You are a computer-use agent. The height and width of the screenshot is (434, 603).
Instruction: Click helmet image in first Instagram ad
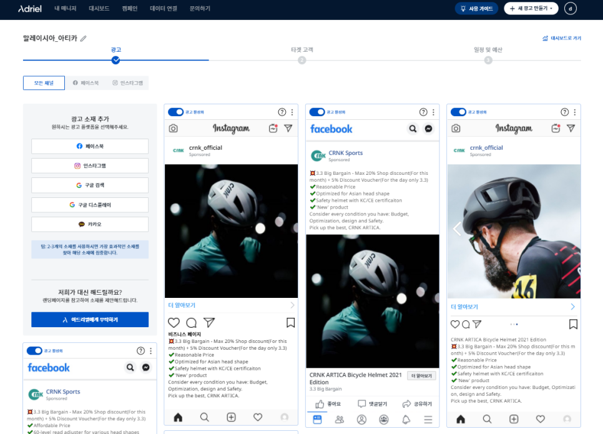pos(231,231)
